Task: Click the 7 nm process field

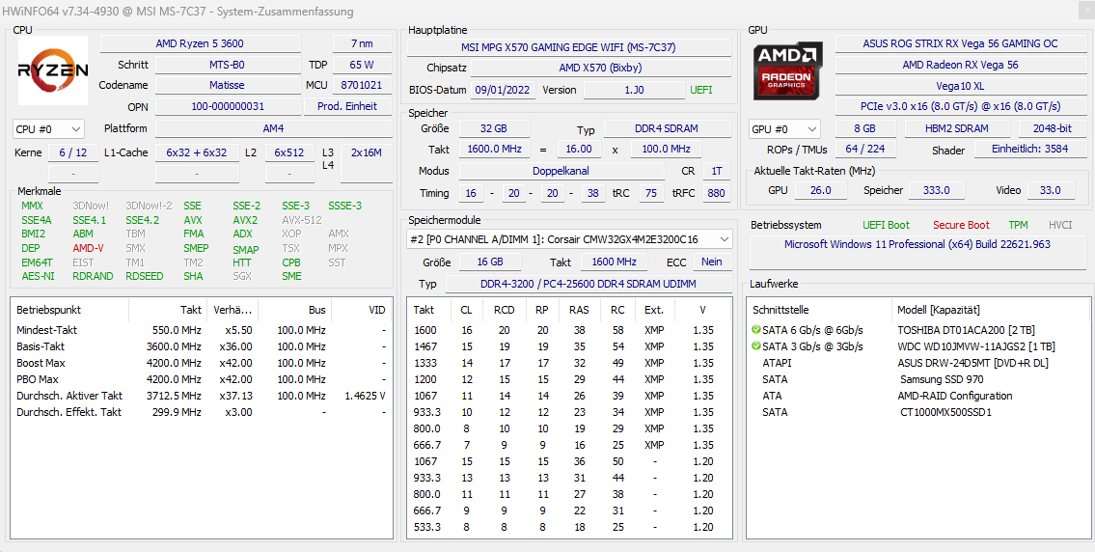Action: (x=362, y=44)
